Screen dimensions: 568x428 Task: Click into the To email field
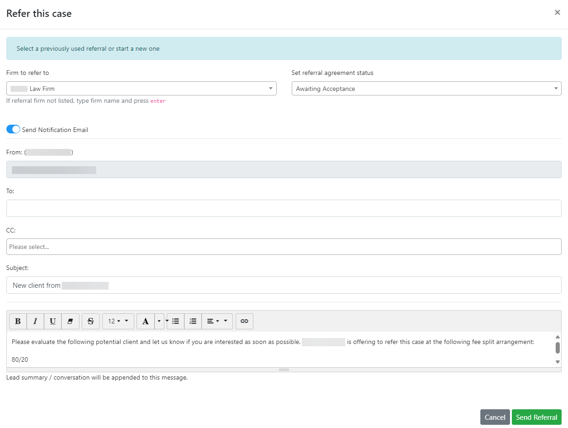click(284, 208)
